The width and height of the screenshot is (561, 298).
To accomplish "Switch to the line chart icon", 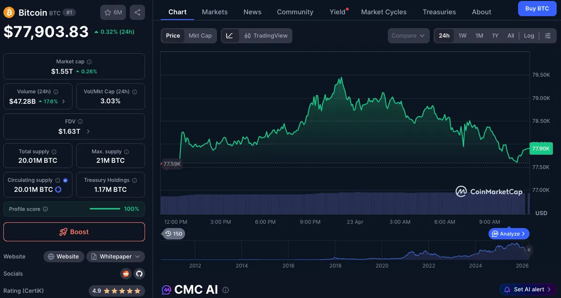I will coord(229,36).
